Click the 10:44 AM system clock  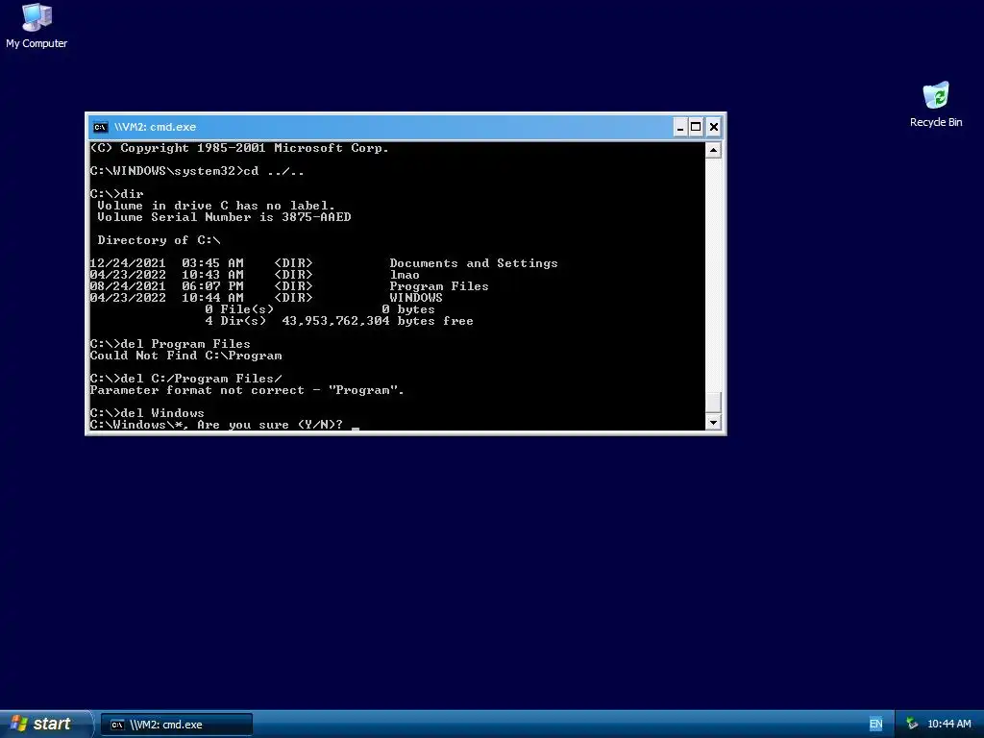coord(948,725)
